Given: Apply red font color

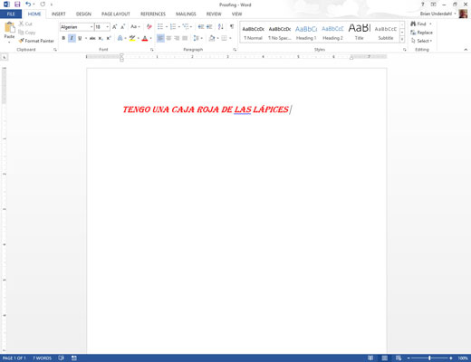Looking at the screenshot, I should (x=145, y=38).
